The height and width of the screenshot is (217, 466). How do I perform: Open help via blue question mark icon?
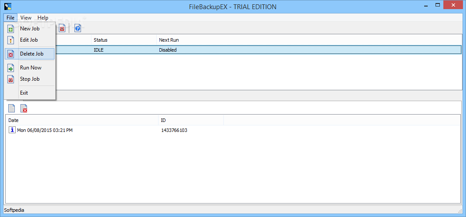(78, 28)
